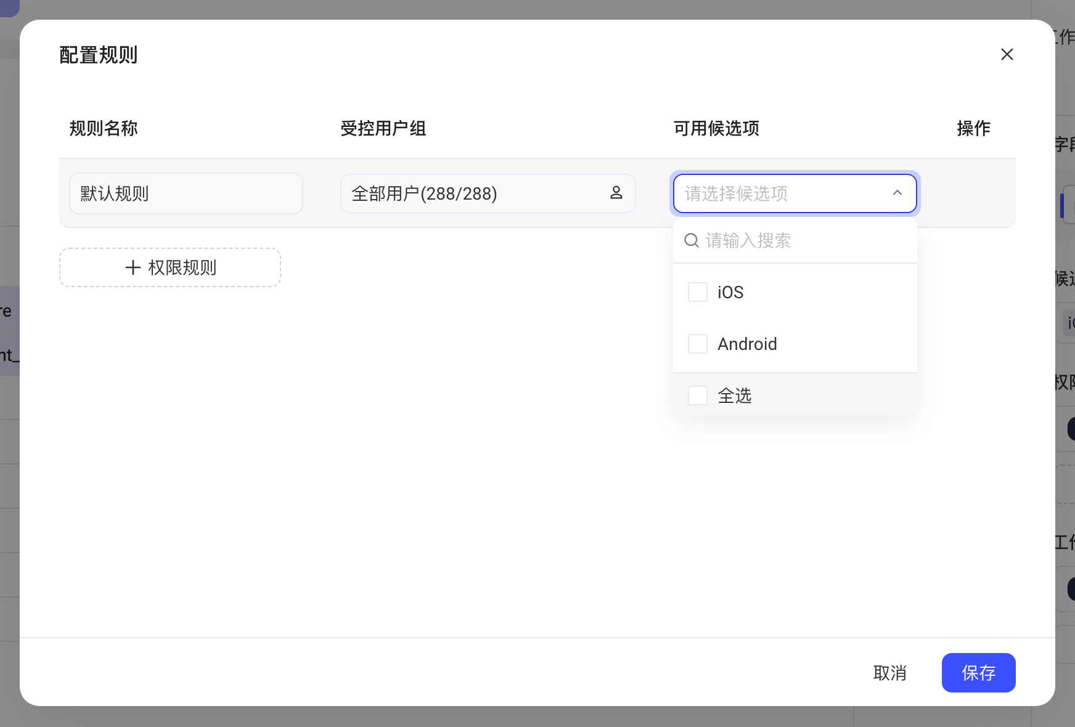Select the 全选 option label
This screenshot has height=727, width=1075.
[735, 396]
